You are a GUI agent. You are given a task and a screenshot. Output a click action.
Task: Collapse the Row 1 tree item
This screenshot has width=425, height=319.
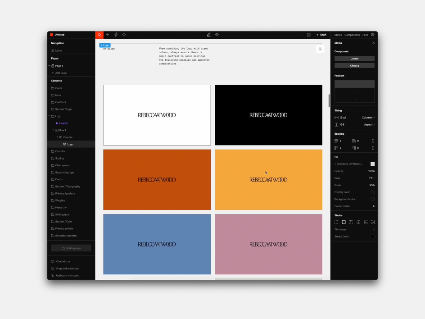53,130
